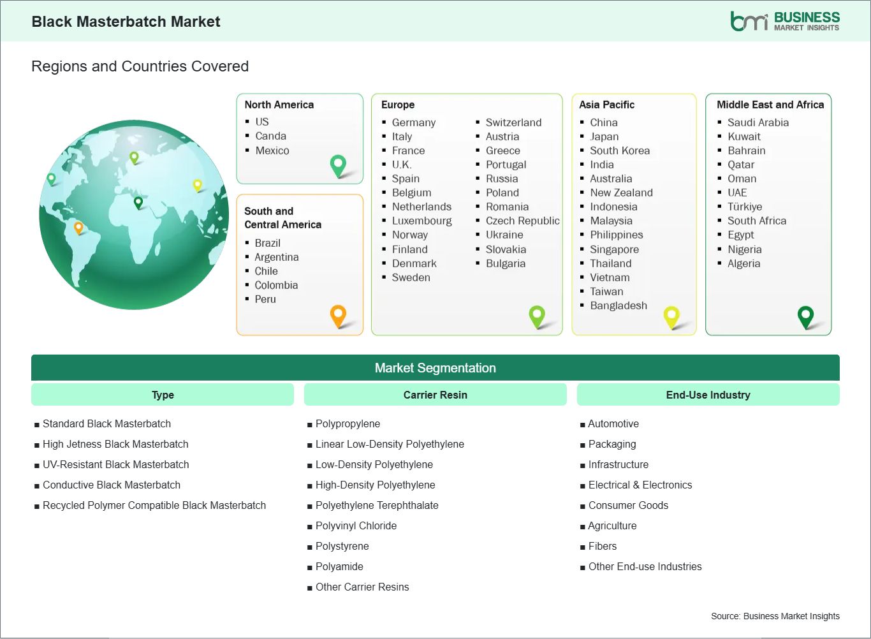Click the orange pin in South and Central America box
This screenshot has height=639, width=871.
coord(338,314)
